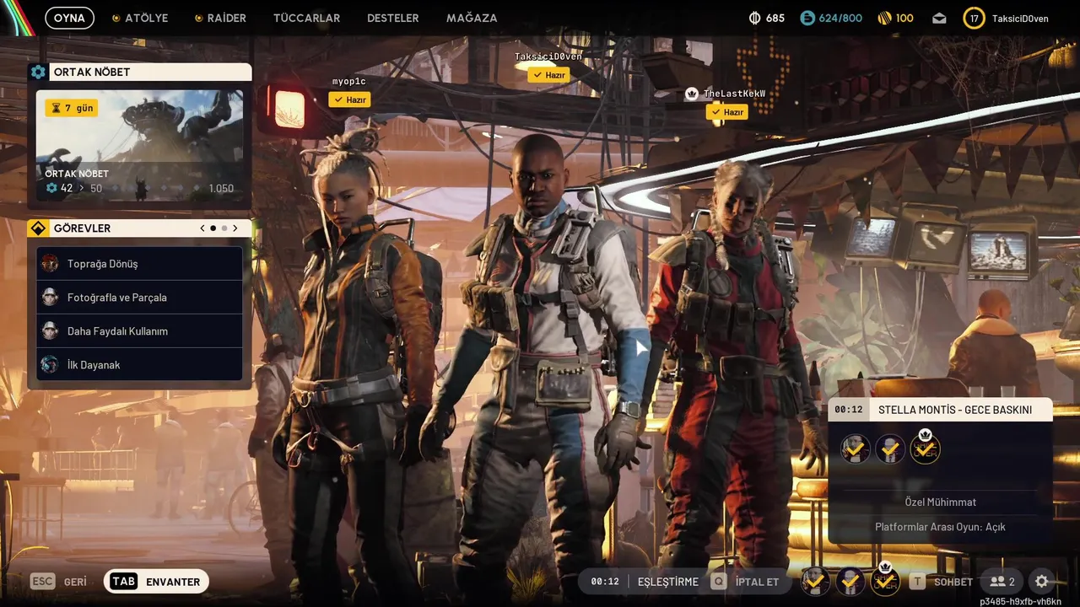
Task: Click the Fotoğrafla ve Parçala quest portrait
Action: pos(50,298)
